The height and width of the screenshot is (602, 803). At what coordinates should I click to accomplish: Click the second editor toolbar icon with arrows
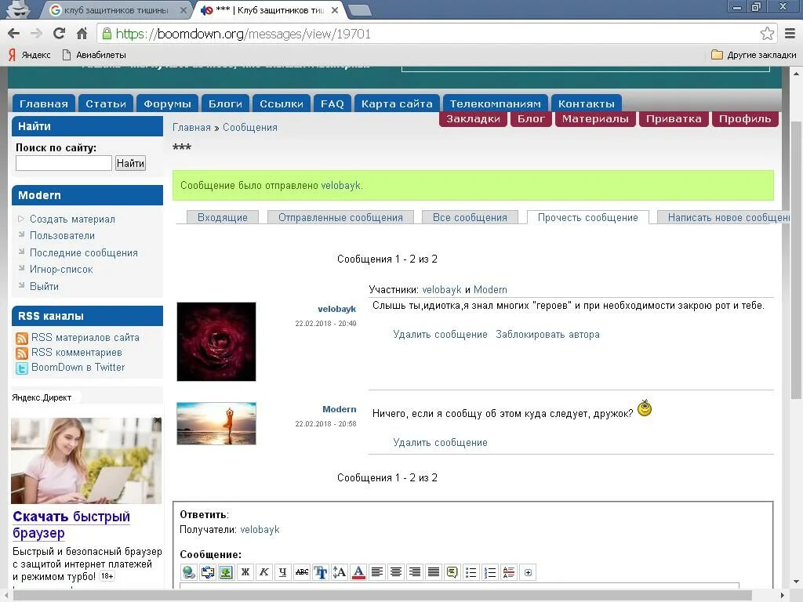coord(207,572)
